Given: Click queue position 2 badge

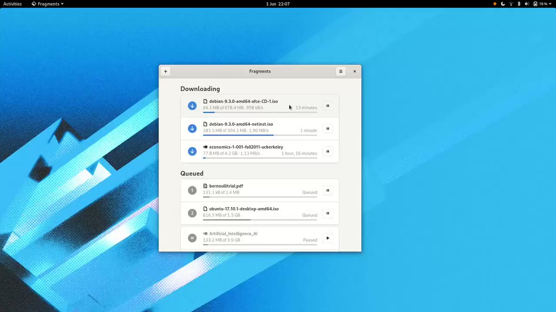Looking at the screenshot, I should pos(192,213).
